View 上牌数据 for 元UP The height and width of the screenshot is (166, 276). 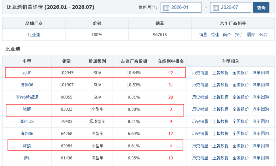click(x=221, y=73)
